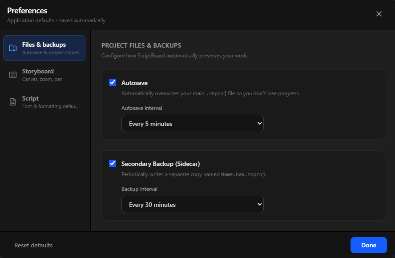Image resolution: width=395 pixels, height=258 pixels.
Task: Switch to the Script preferences section
Action: tap(44, 102)
